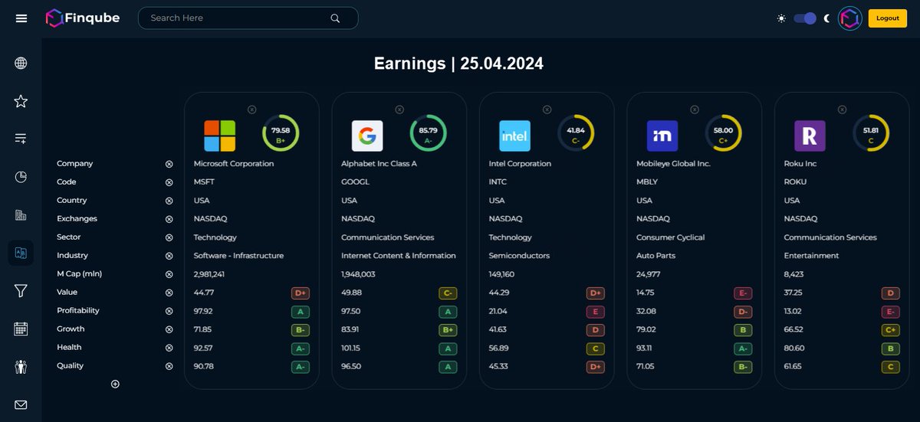920x422 pixels.
Task: Click Roku's 51.81 C score ring
Action: coord(871,133)
